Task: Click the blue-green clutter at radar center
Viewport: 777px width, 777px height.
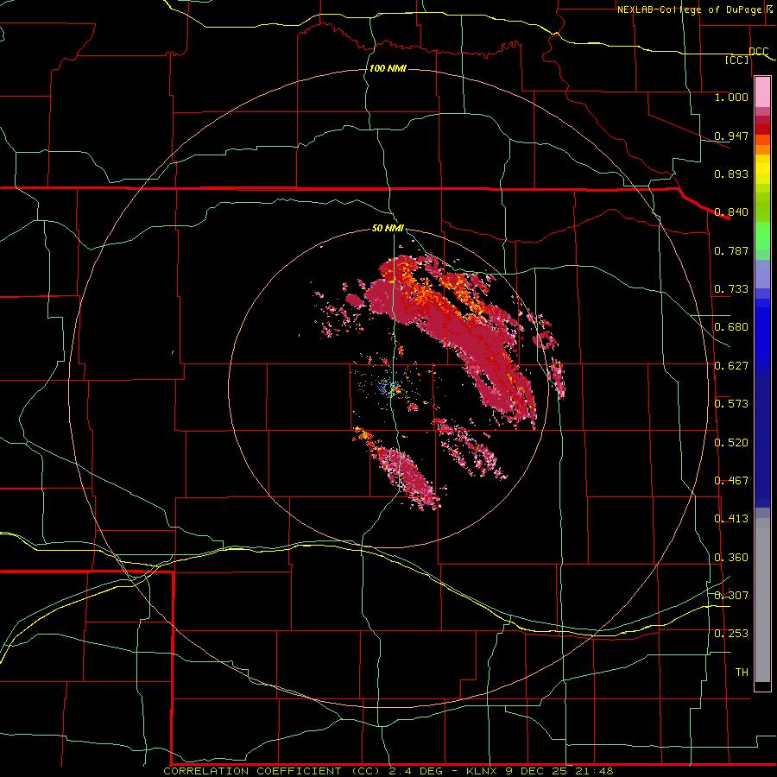Action: point(391,388)
